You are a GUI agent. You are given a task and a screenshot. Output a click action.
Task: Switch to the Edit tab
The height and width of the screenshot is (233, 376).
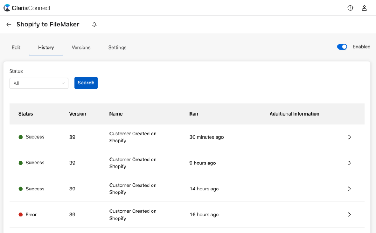[16, 47]
